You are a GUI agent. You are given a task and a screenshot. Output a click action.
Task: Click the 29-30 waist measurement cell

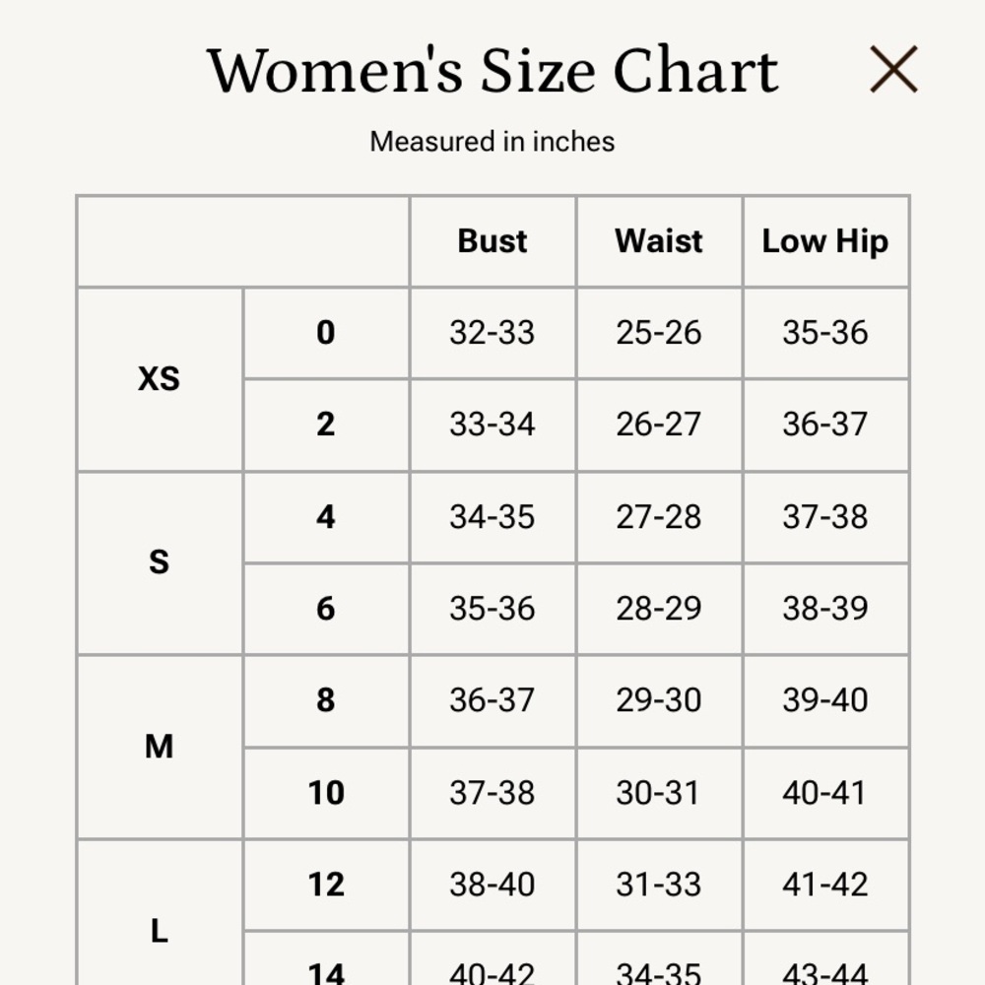tap(658, 699)
